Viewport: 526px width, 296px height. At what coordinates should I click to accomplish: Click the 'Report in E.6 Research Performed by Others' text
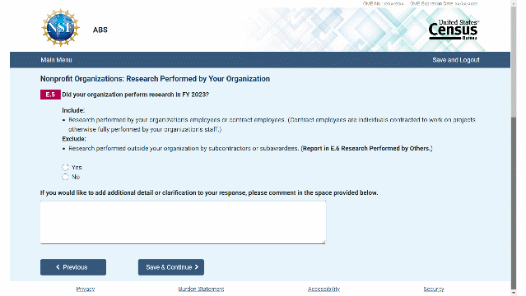366,149
